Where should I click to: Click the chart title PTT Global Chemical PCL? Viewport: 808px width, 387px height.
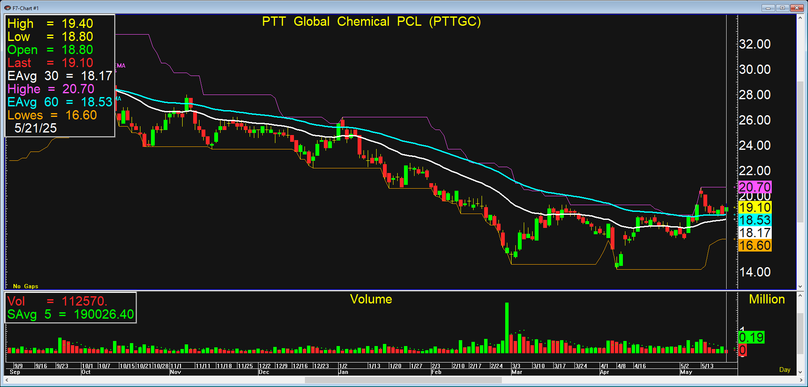point(371,22)
